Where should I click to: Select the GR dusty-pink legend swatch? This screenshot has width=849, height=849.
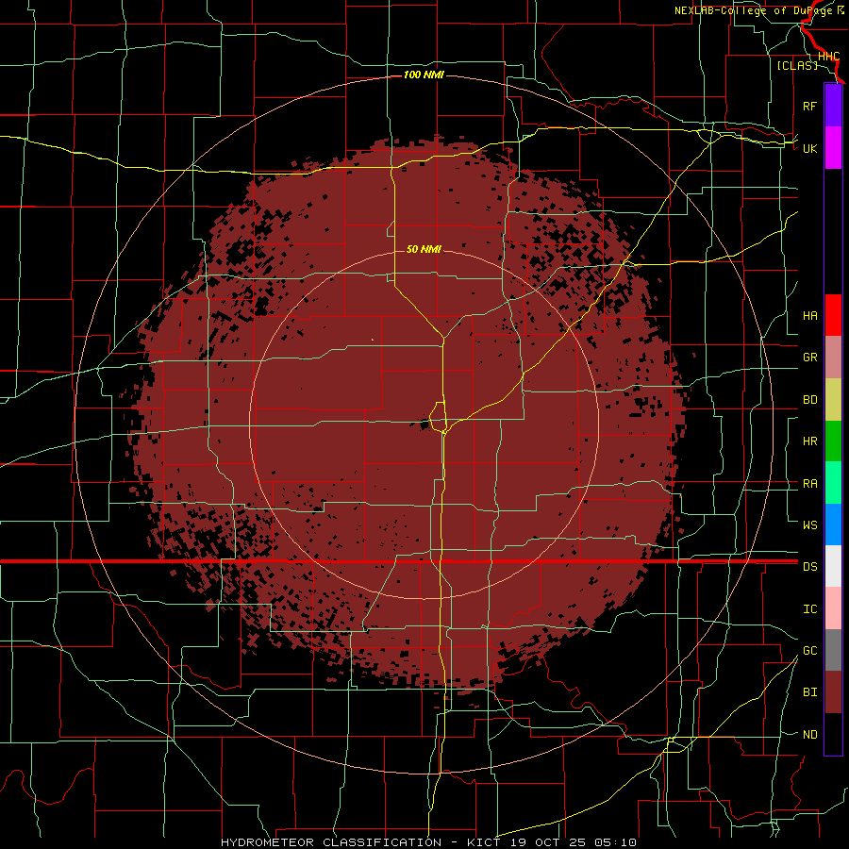833,358
